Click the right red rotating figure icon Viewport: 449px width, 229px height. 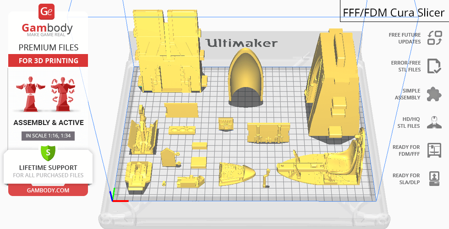pos(63,94)
